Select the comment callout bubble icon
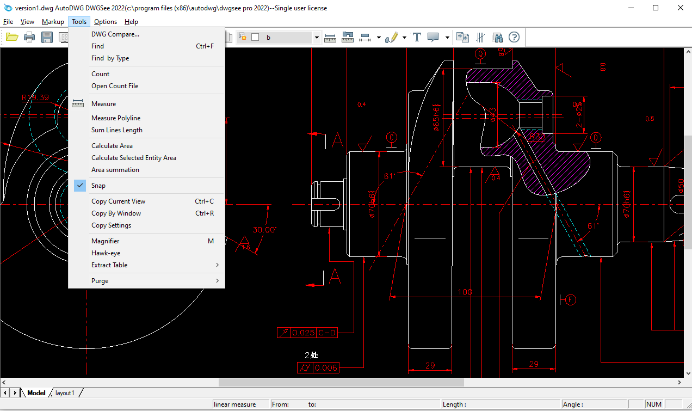692x411 pixels. 433,38
